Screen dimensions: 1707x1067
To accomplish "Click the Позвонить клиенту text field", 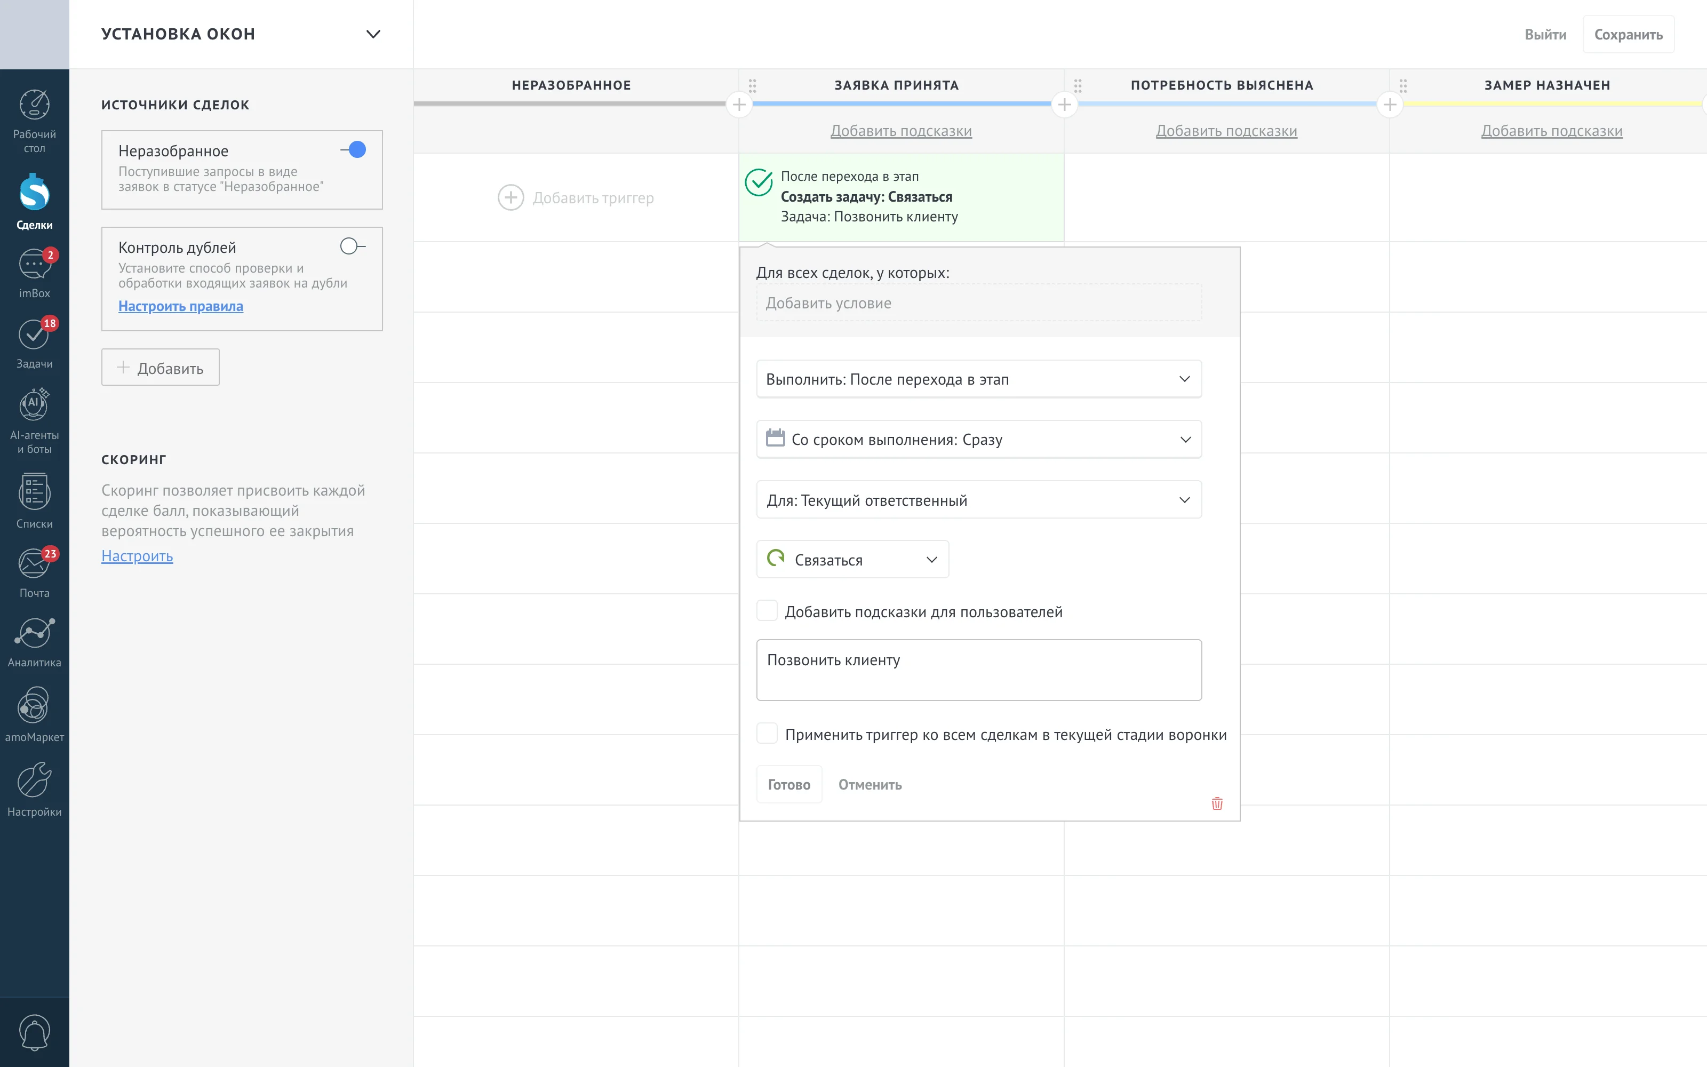I will point(978,670).
